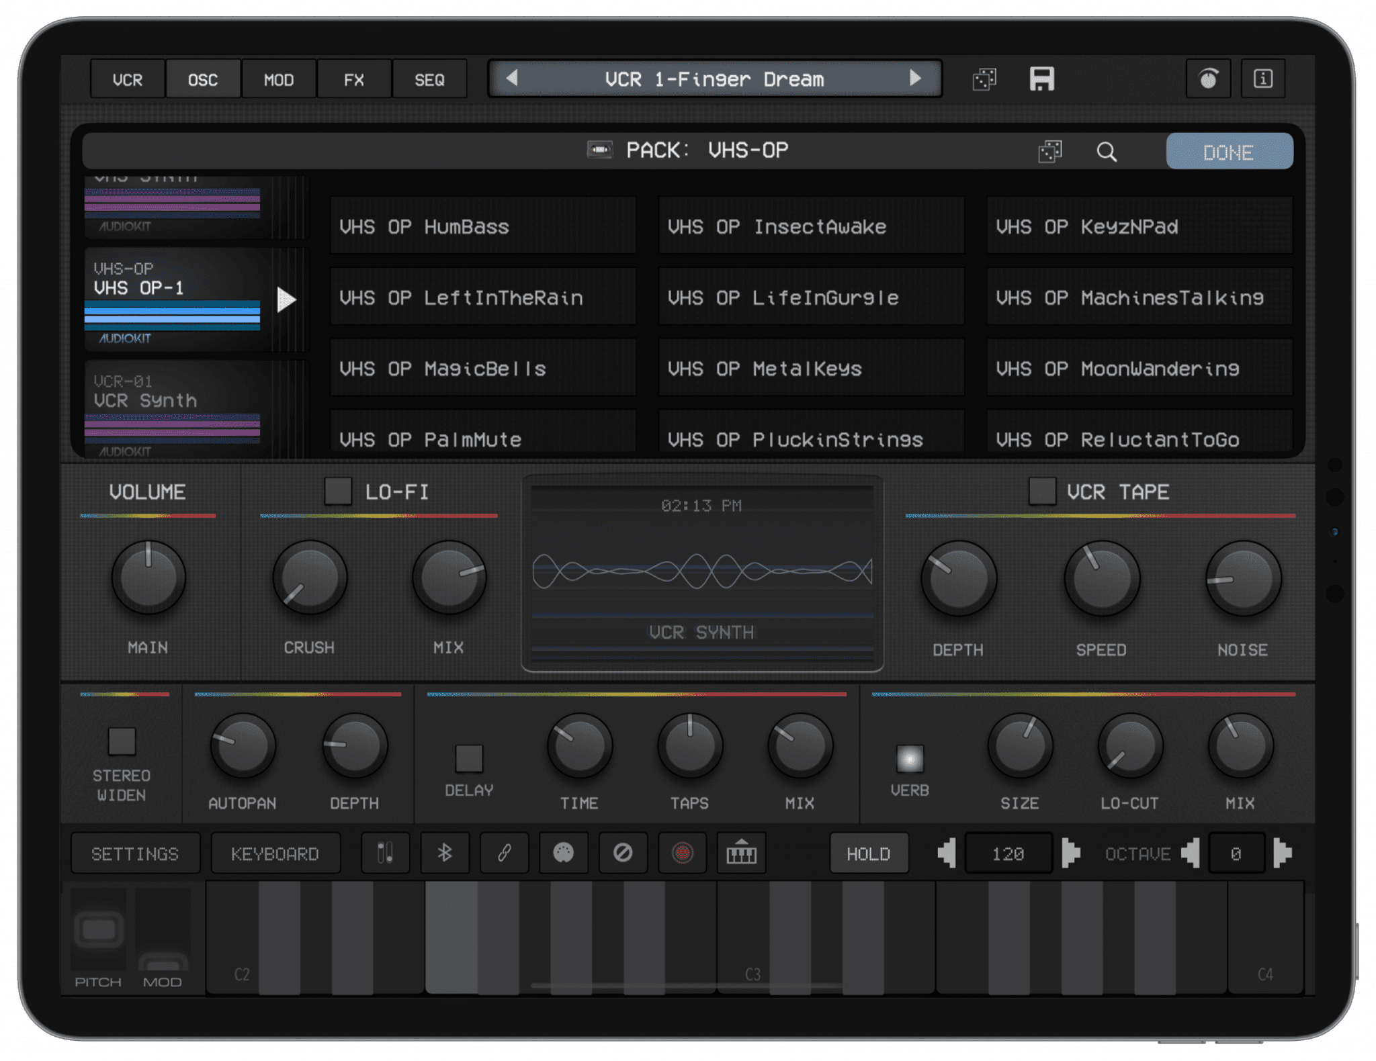This screenshot has height=1061, width=1376.
Task: Enable the VCR TAPE checkbox
Action: (x=1041, y=491)
